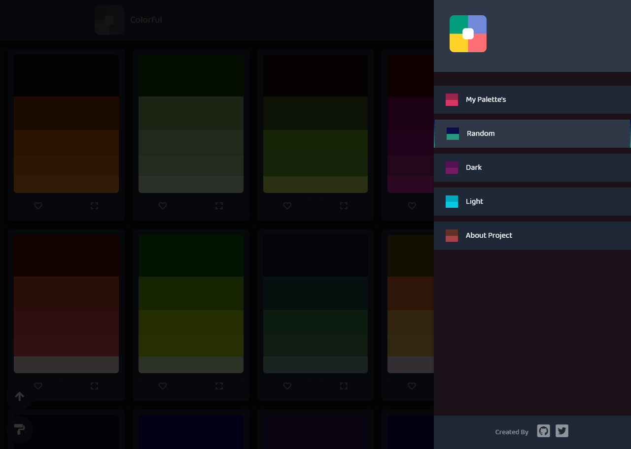The image size is (631, 449).
Task: Like the brown-orange palette in the top row
Action: coord(38,206)
